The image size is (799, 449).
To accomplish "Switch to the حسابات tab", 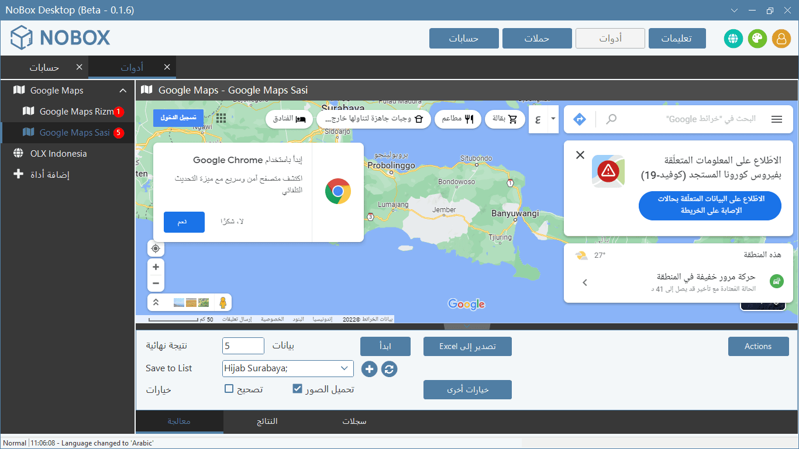I will pyautogui.click(x=44, y=67).
